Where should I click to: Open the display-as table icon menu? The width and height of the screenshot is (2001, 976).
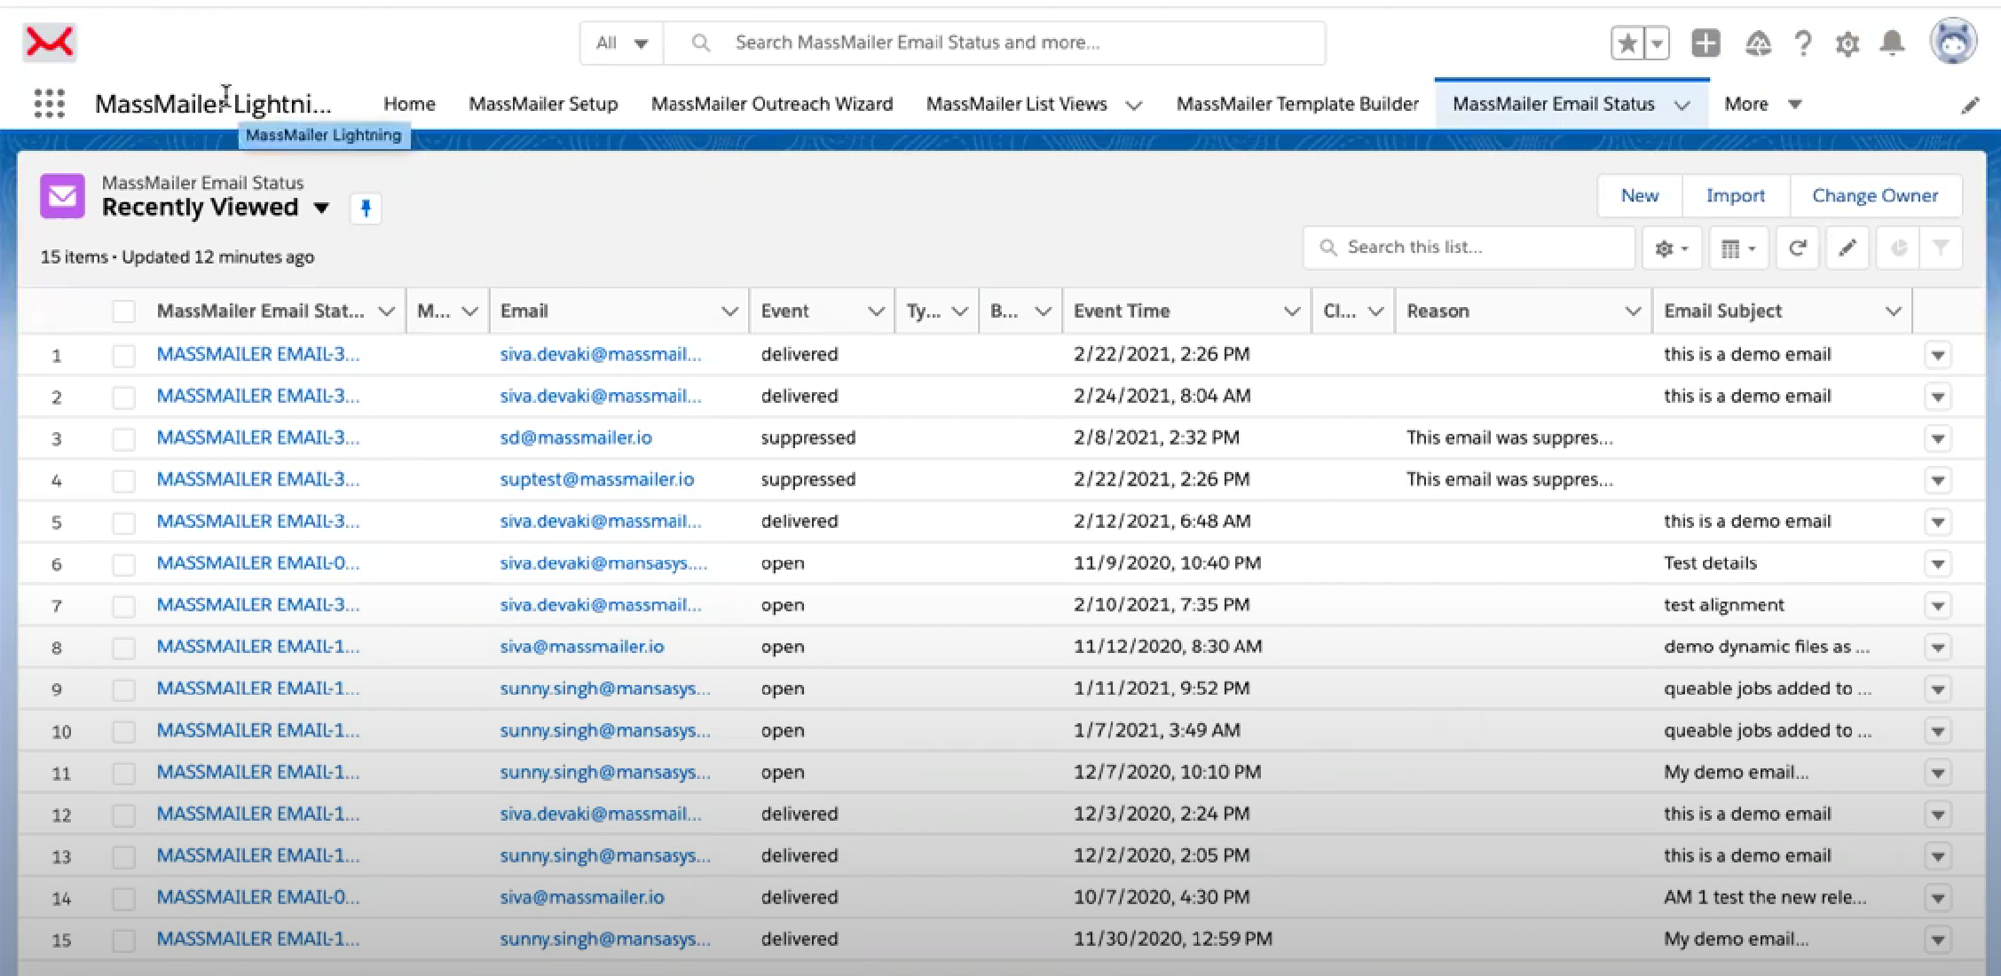point(1737,248)
